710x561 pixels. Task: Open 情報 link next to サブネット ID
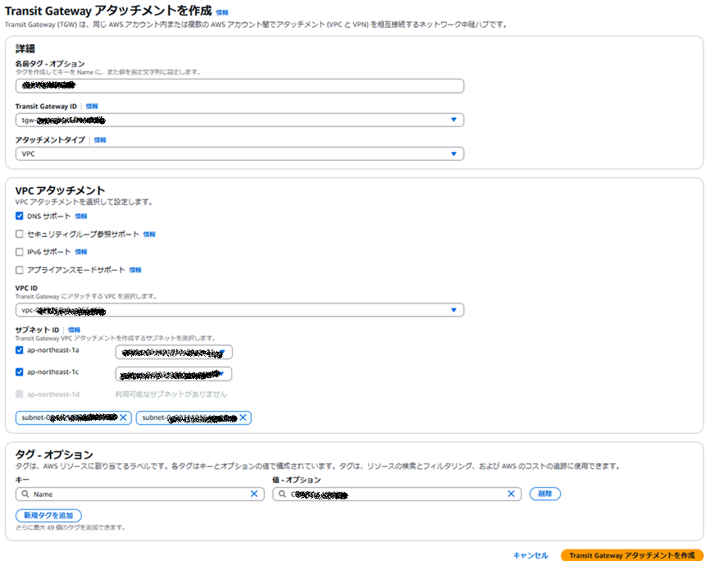point(74,330)
